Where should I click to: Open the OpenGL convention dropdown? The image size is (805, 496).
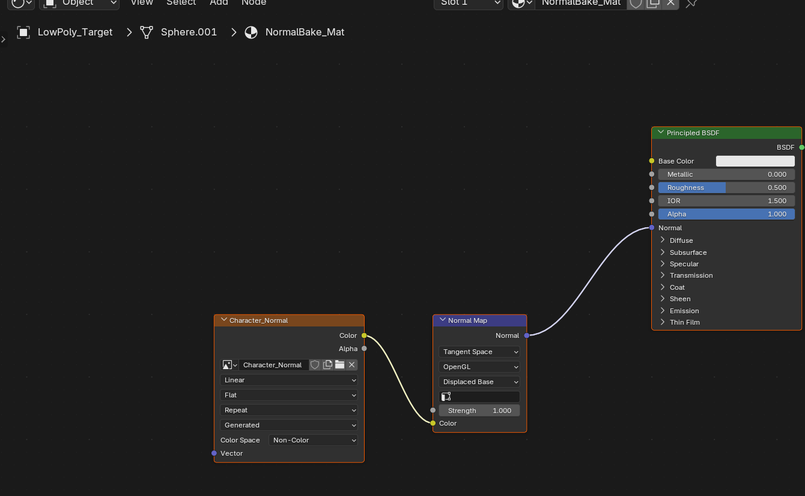click(479, 367)
